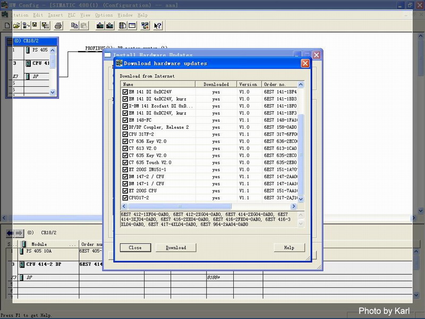Click the order-number details box scroll-down arrow
425x319 pixels.
coord(301,224)
